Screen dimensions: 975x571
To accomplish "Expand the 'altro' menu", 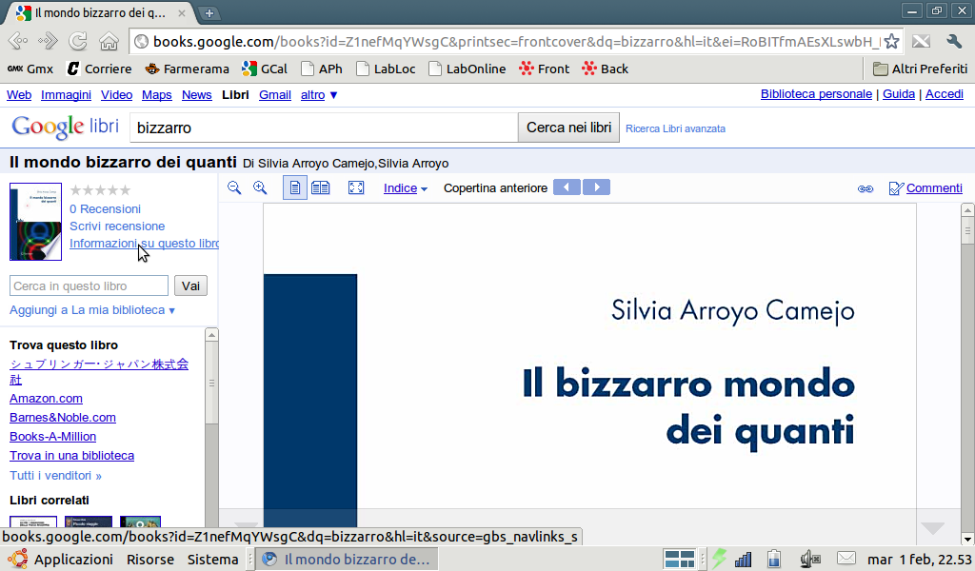I will (x=319, y=95).
